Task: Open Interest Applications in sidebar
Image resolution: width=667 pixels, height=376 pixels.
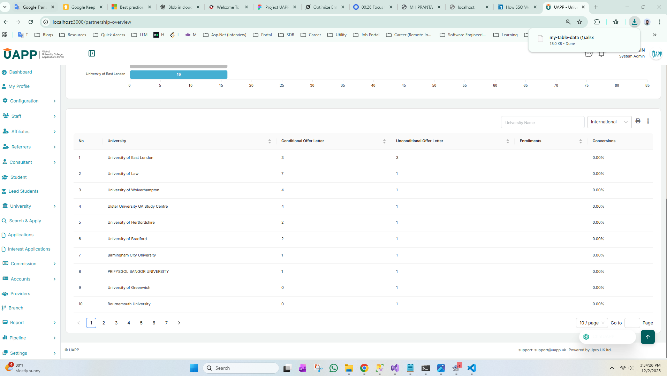Action: pos(30,249)
